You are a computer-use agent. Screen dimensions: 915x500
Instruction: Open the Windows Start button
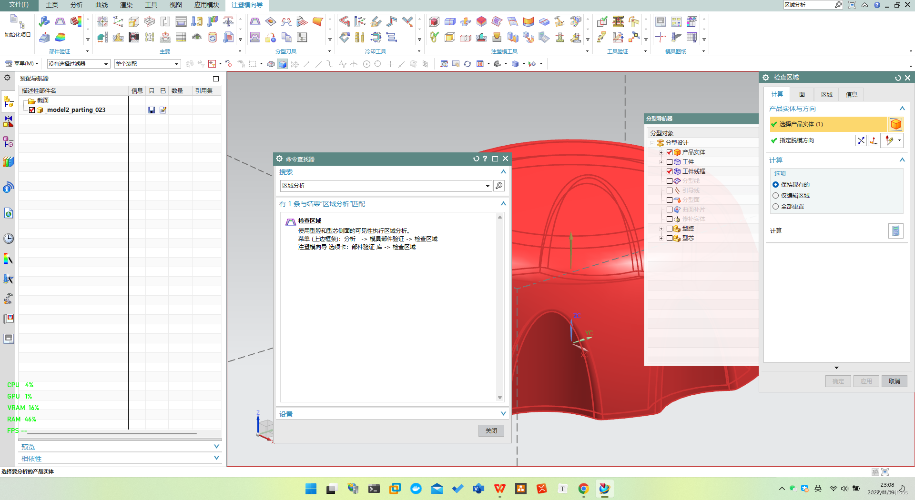[311, 489]
